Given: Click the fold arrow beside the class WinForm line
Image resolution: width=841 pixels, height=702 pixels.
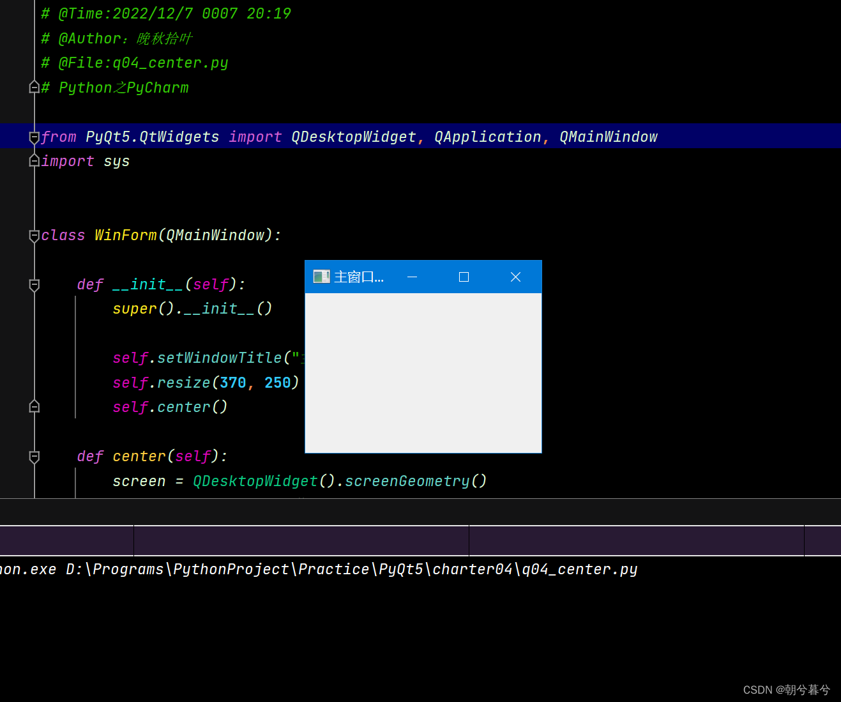Looking at the screenshot, I should tap(34, 235).
